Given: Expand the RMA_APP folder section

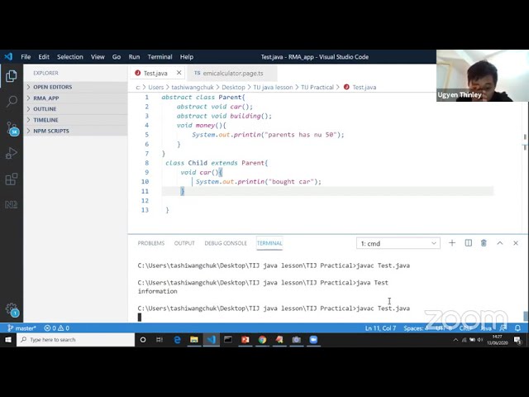Looking at the screenshot, I should (75, 98).
